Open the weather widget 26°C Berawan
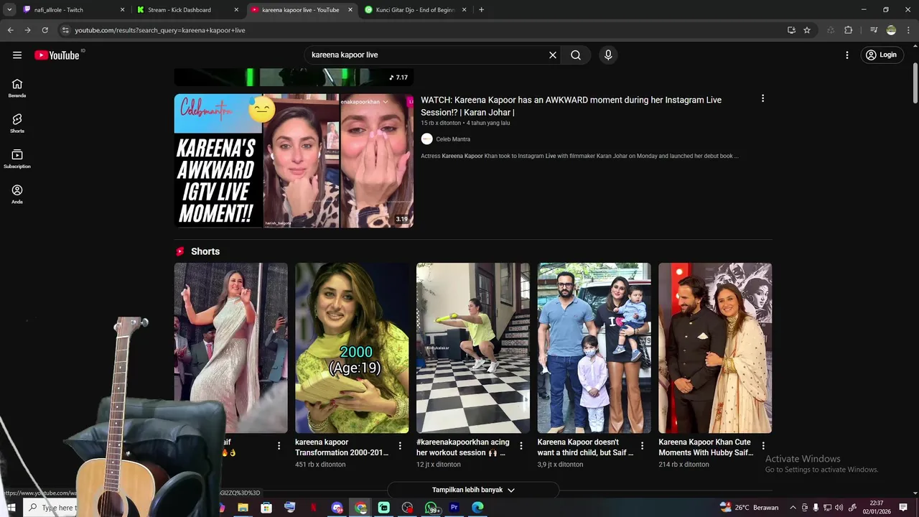919x517 pixels. coord(750,508)
